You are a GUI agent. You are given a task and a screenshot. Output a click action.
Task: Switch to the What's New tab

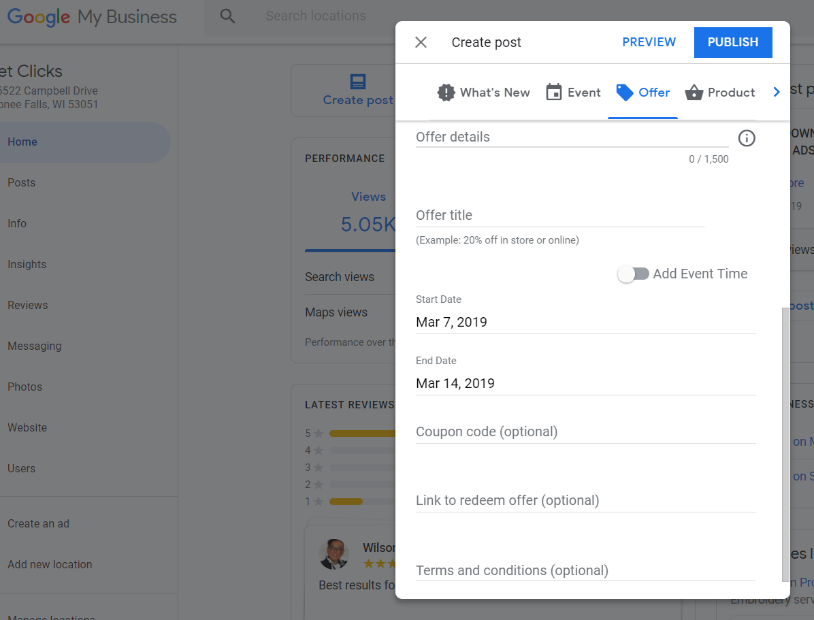point(483,93)
